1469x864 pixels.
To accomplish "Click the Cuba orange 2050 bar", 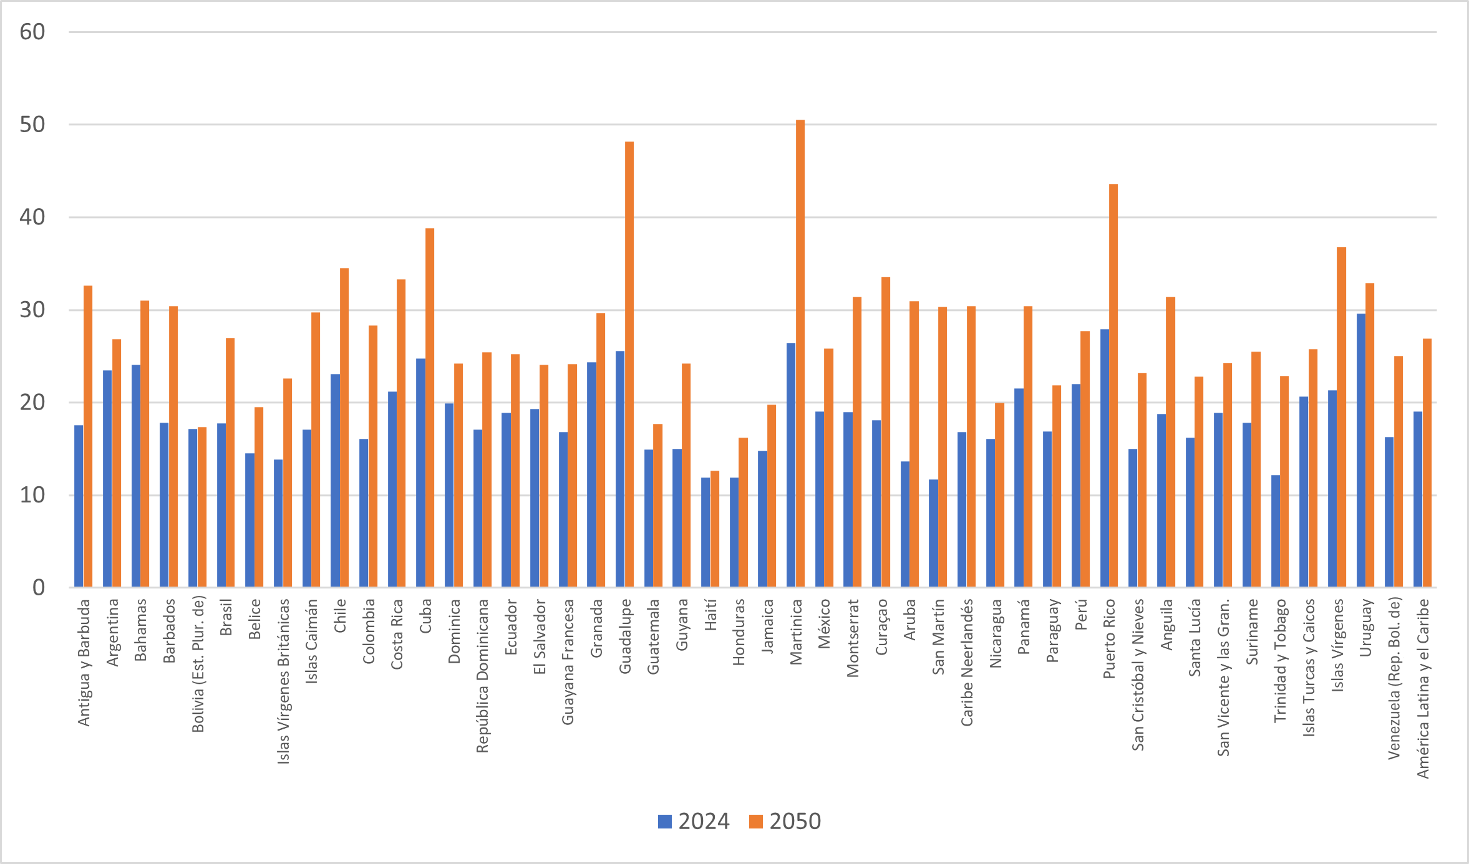I will pos(430,408).
